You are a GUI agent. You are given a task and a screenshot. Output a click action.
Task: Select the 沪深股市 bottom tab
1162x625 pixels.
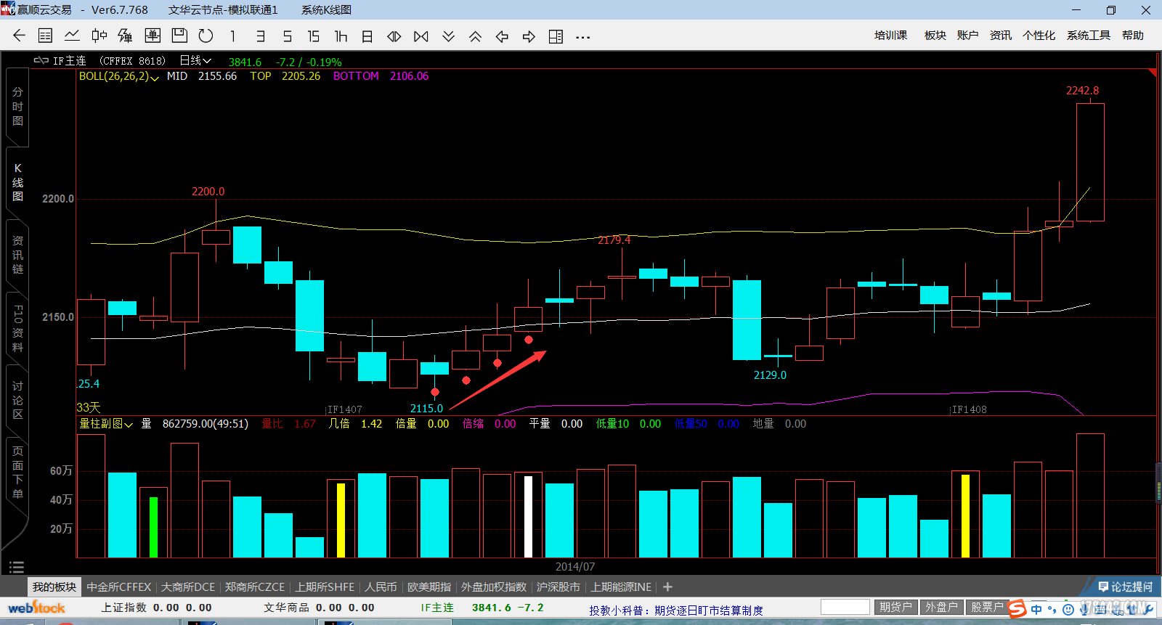click(x=558, y=587)
